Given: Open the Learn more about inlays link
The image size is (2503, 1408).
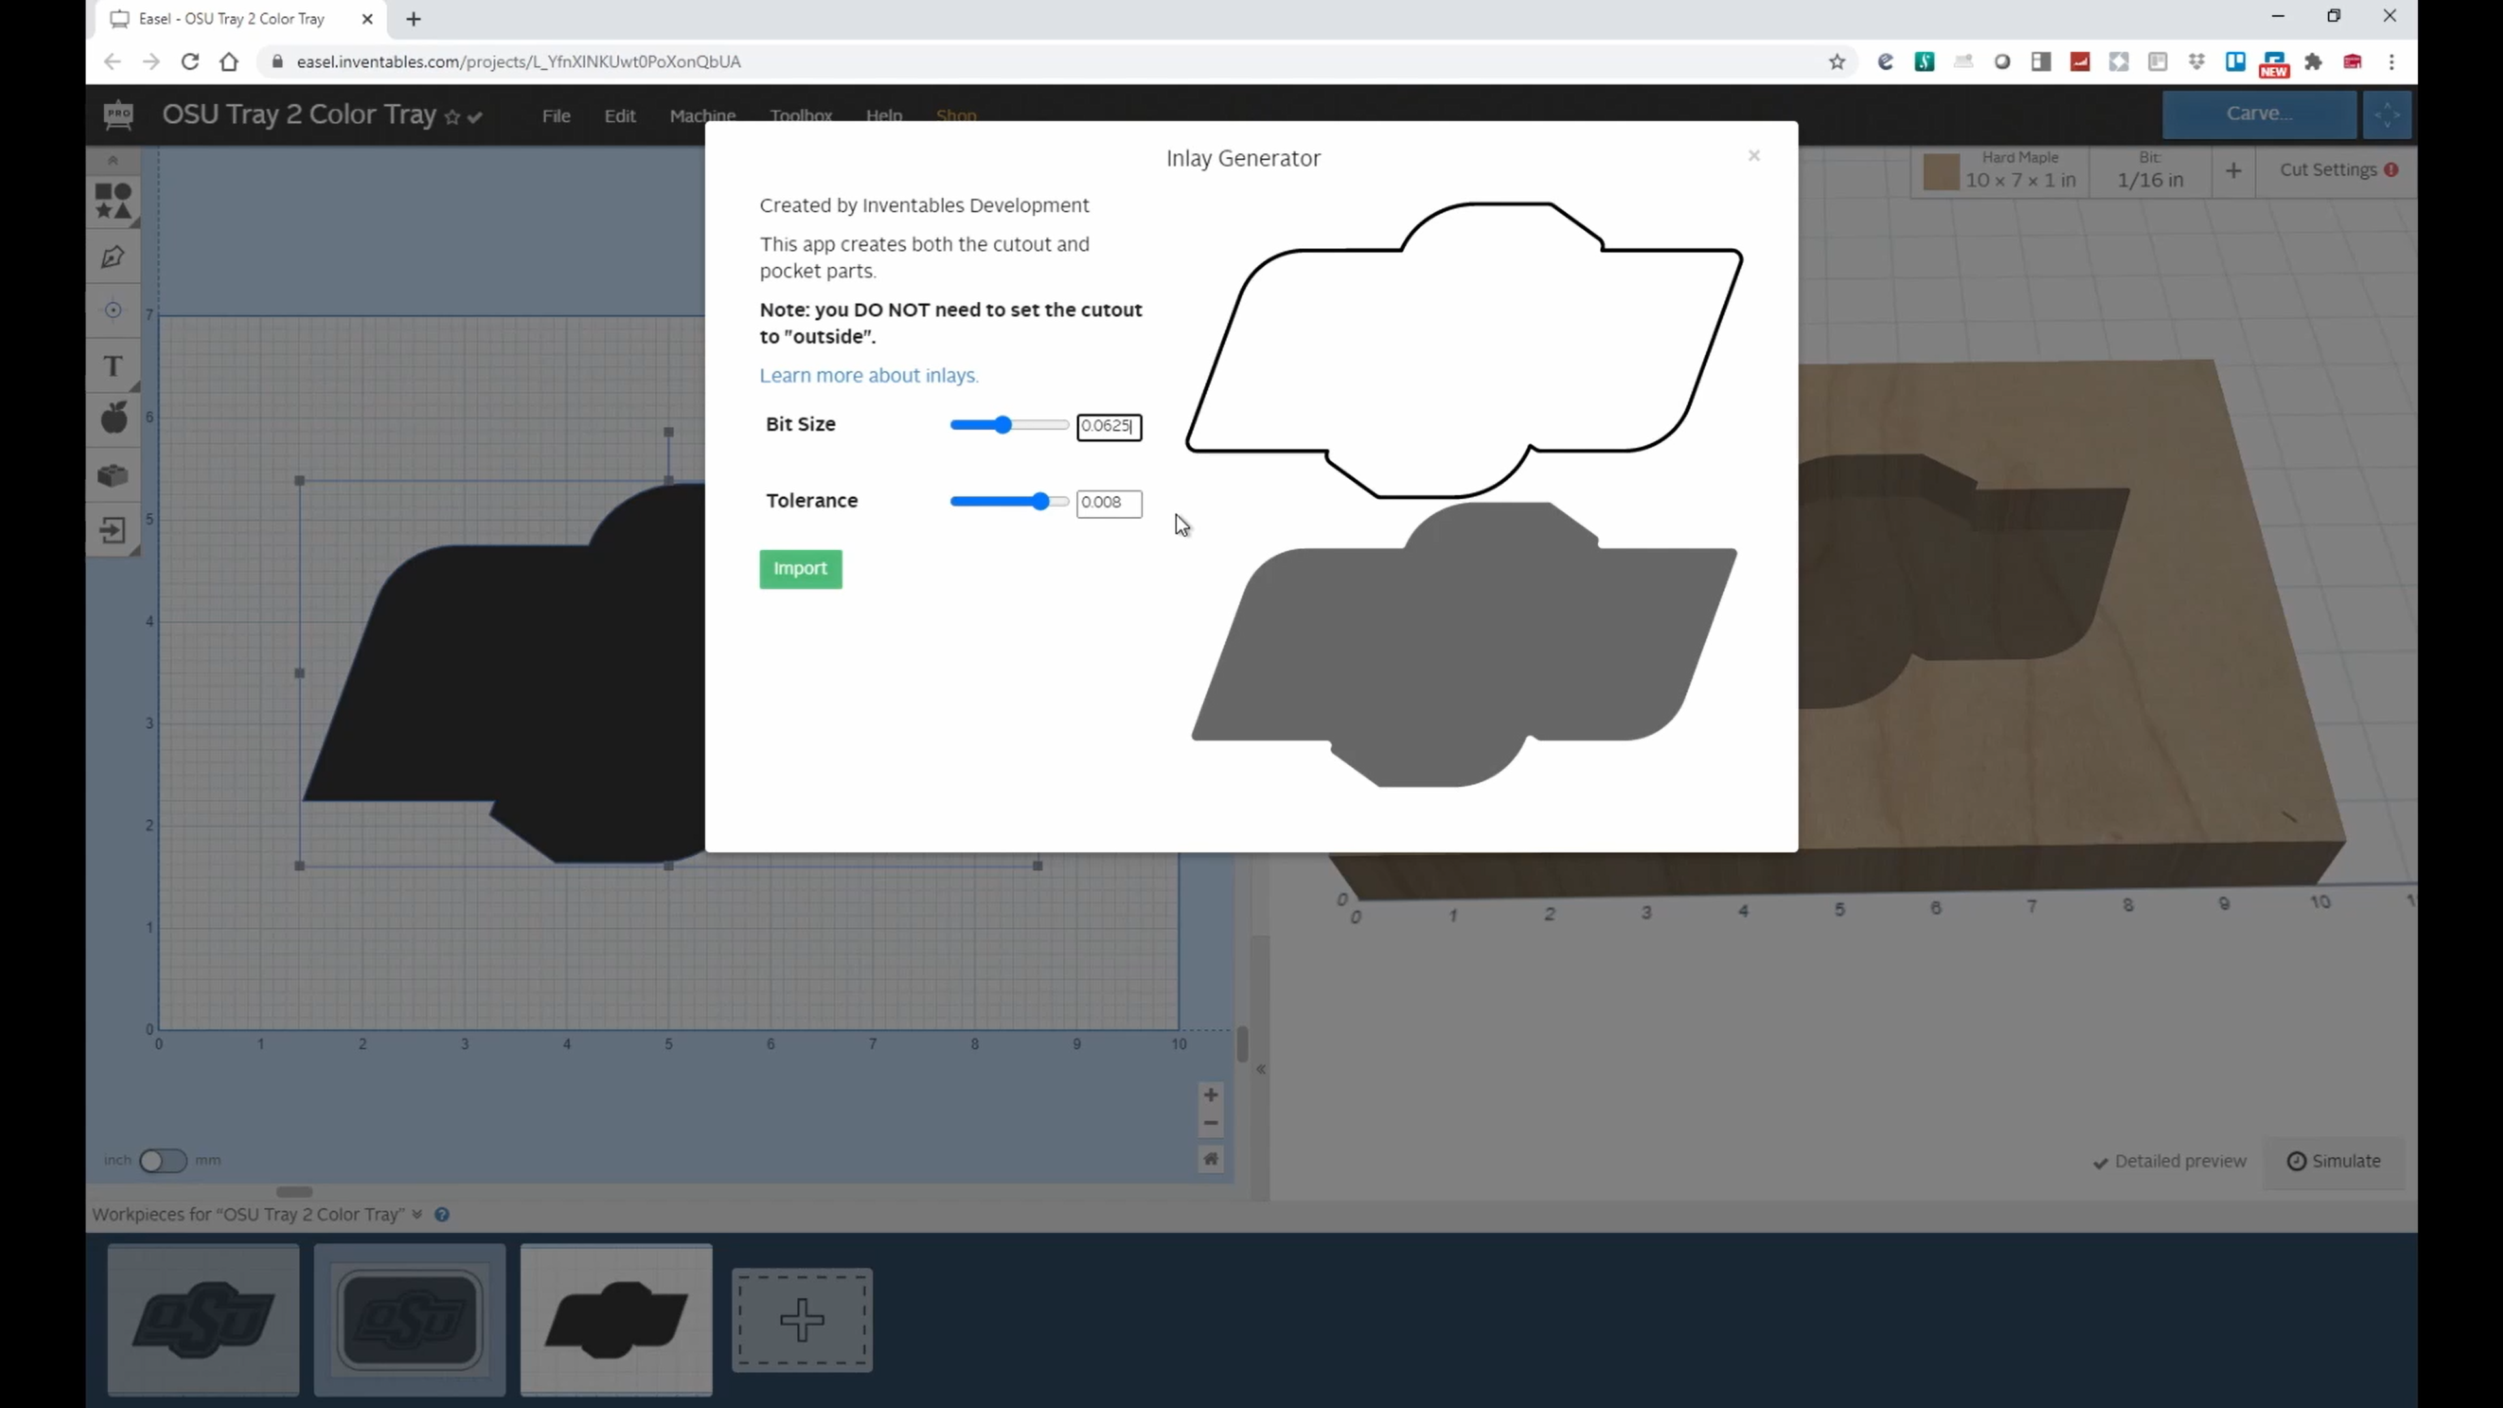Looking at the screenshot, I should pos(868,375).
